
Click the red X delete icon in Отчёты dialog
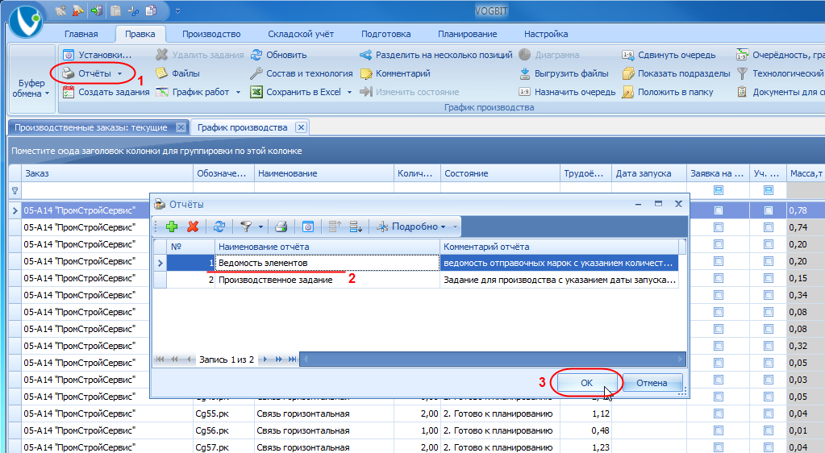(x=193, y=226)
